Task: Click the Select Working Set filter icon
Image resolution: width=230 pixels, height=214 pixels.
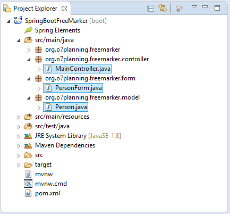Action: click(x=179, y=9)
